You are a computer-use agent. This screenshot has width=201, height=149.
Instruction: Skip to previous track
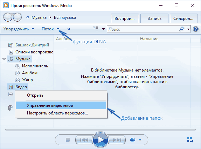pyautogui.click(x=84, y=140)
